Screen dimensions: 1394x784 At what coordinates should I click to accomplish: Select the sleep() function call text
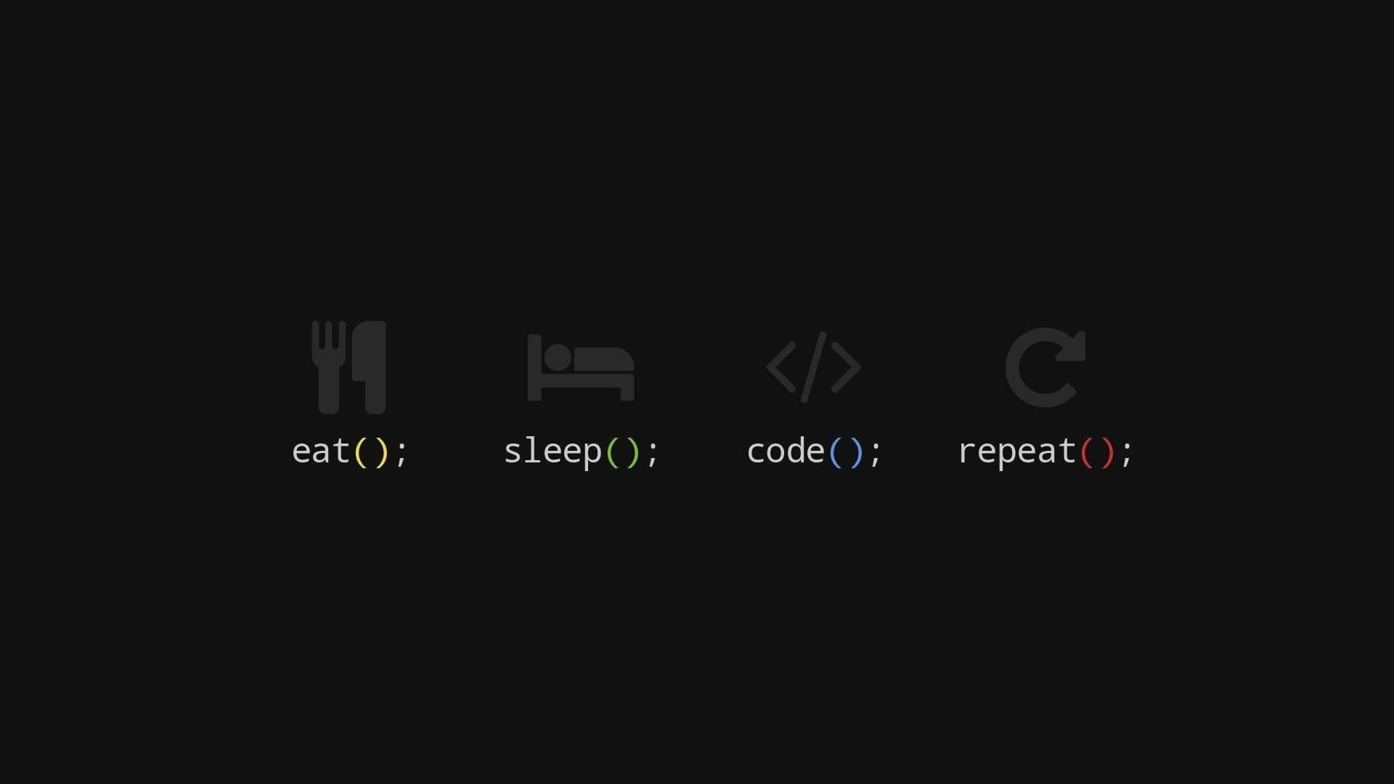coord(581,450)
